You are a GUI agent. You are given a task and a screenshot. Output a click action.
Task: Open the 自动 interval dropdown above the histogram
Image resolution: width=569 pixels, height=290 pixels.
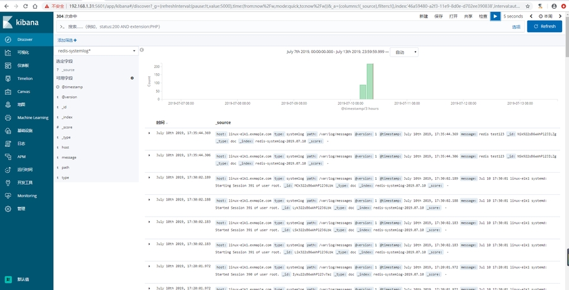click(x=404, y=52)
